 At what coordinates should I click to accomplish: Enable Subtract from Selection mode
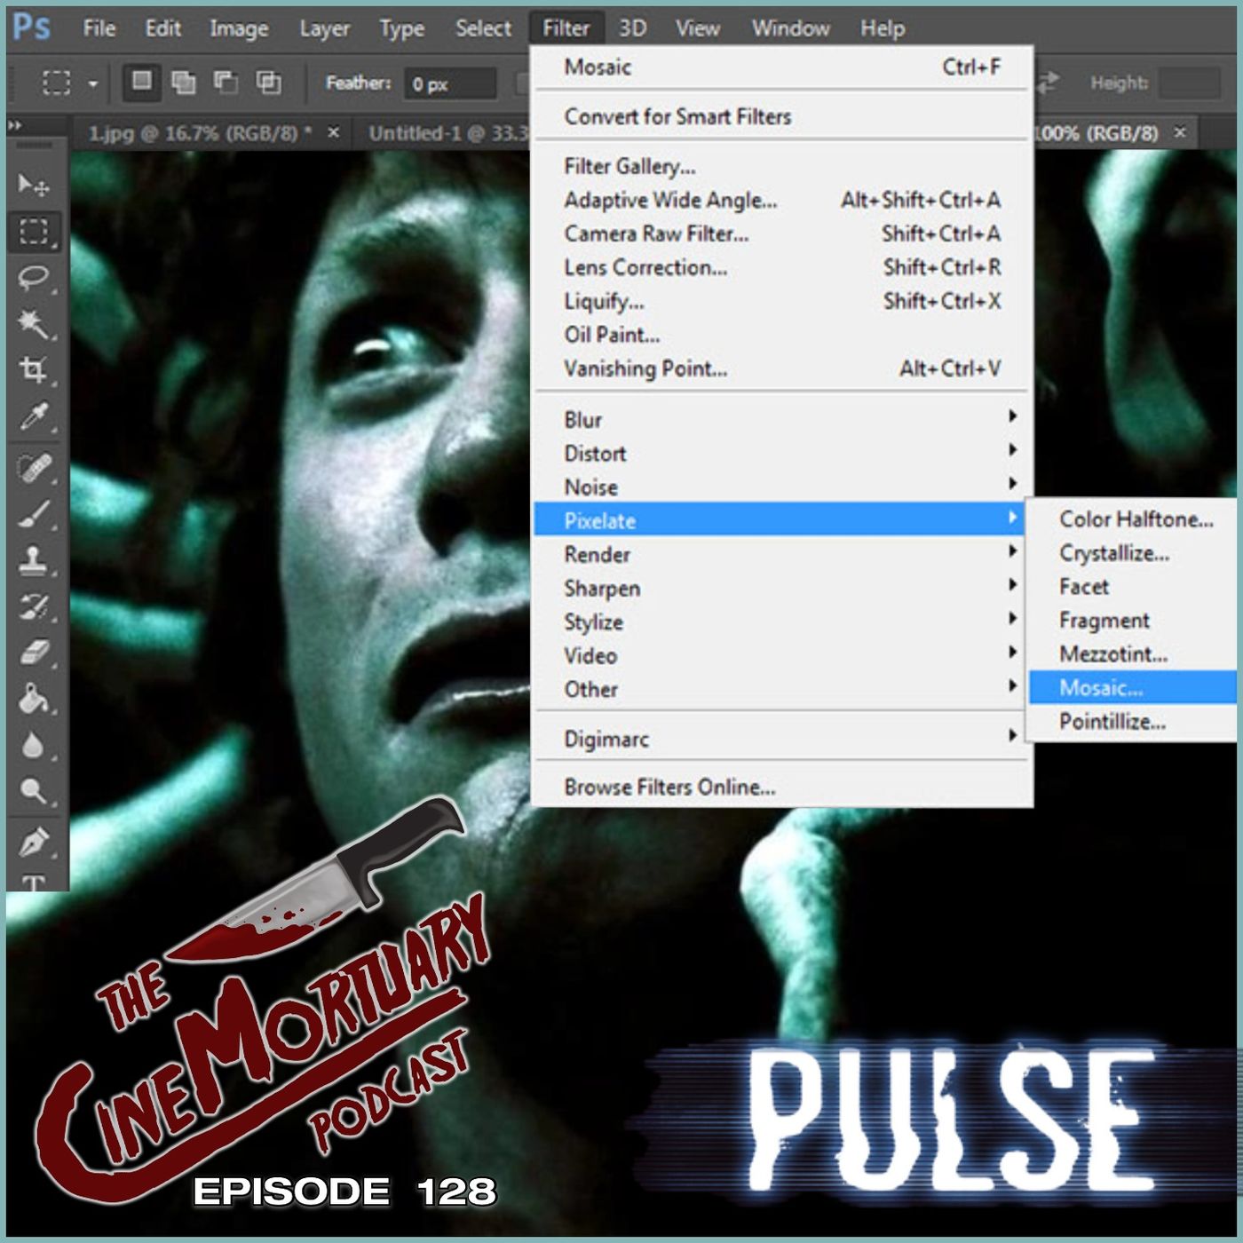tap(226, 83)
